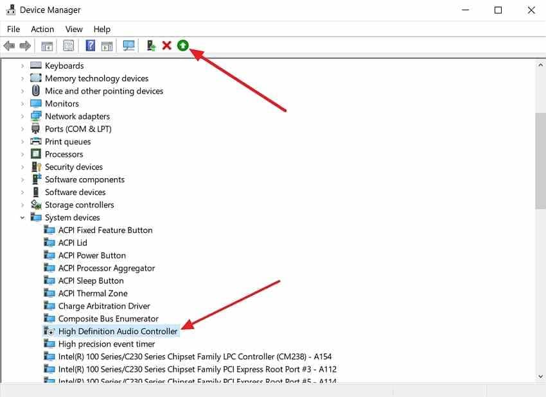The image size is (546, 397).
Task: Select High precision event timer
Action: point(107,344)
